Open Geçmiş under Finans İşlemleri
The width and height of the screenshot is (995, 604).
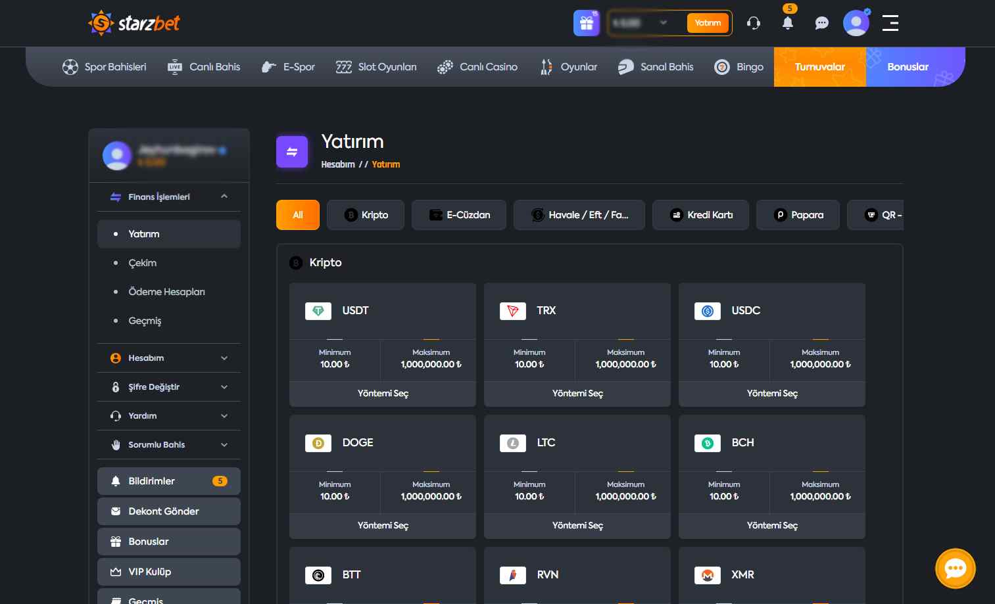tap(169, 321)
